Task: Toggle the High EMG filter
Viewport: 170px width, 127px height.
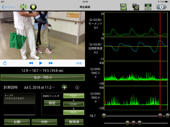Action: point(74,96)
